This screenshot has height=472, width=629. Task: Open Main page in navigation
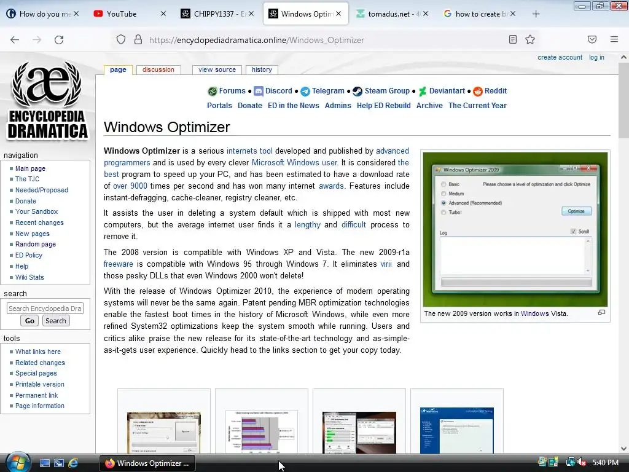(30, 168)
